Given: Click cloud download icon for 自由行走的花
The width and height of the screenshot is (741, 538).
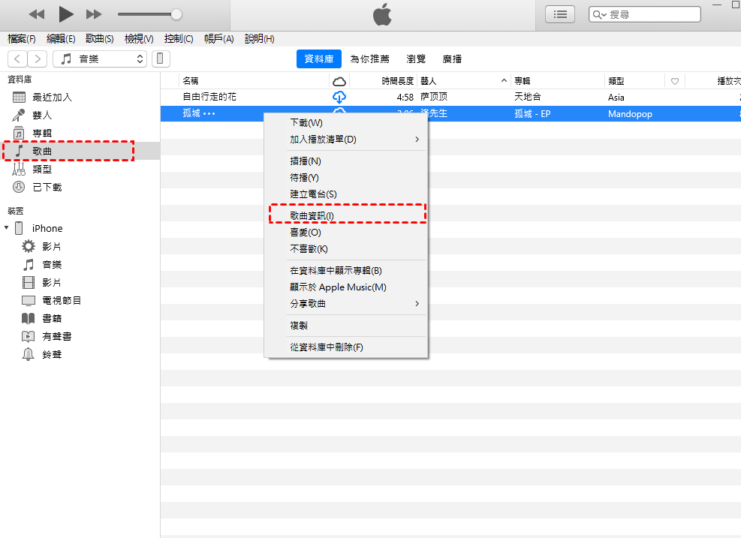Looking at the screenshot, I should 339,98.
